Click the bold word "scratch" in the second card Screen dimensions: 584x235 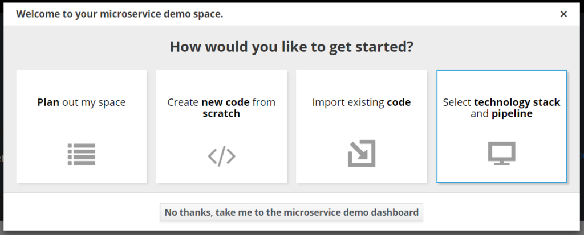pos(221,113)
